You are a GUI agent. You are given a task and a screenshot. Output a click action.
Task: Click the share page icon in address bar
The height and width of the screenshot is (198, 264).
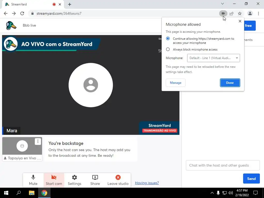coord(232,13)
